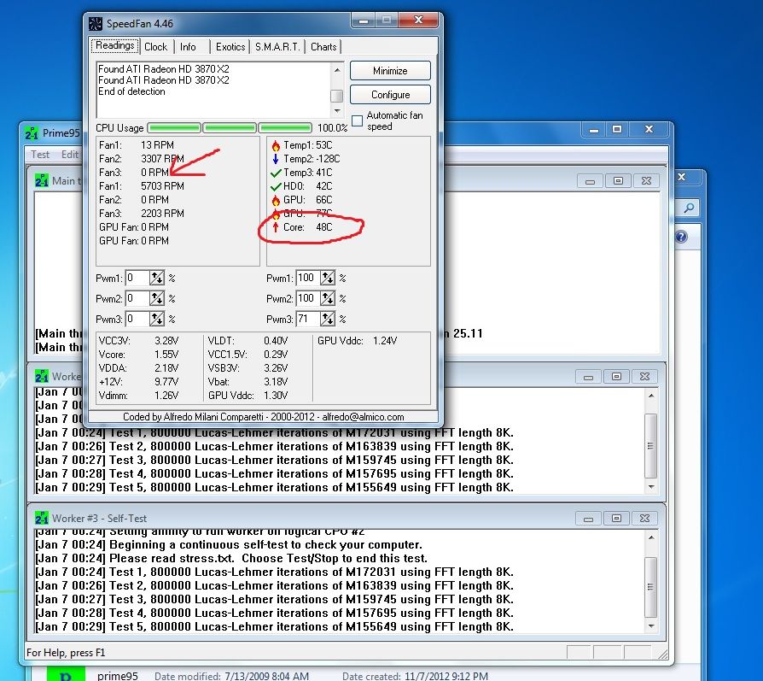Click the Worker #3 window icon

click(x=42, y=518)
